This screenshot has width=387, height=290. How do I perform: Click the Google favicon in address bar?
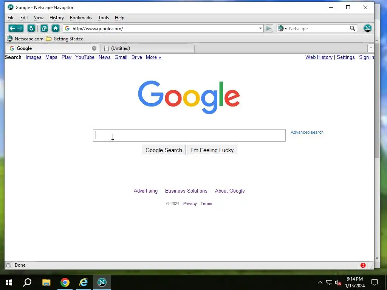[67, 28]
